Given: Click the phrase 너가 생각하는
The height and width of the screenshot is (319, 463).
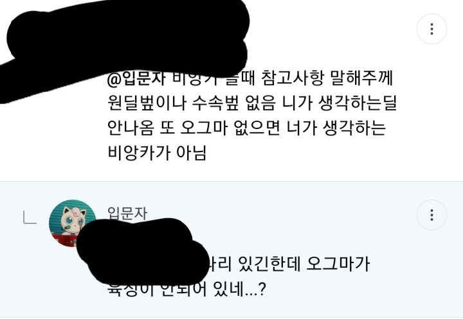Looking at the screenshot, I should pyautogui.click(x=336, y=128).
